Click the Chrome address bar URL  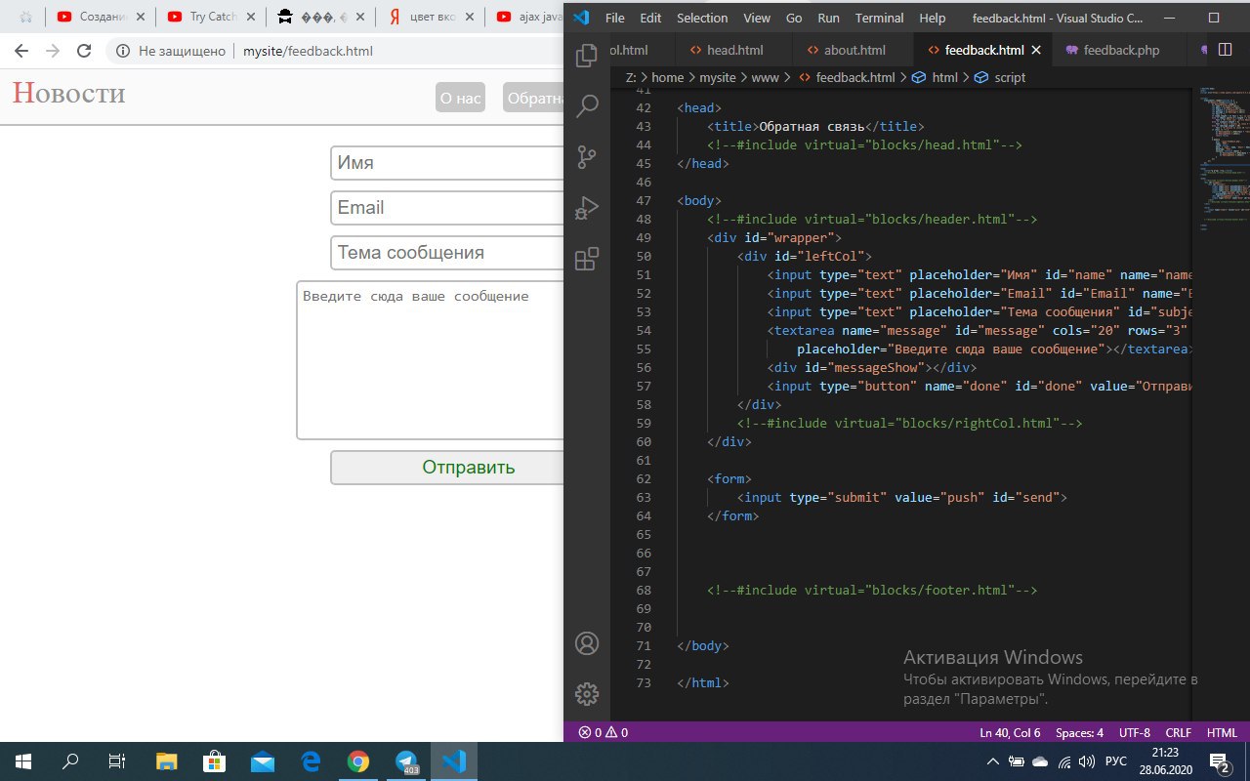tap(308, 52)
